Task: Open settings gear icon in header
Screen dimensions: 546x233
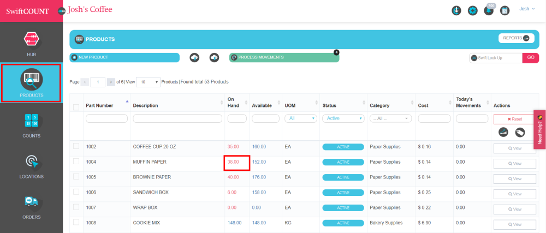Action: pos(472,10)
